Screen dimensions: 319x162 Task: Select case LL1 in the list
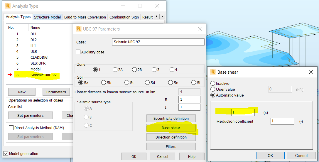click(33, 45)
